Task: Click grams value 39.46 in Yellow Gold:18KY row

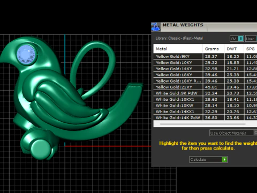Action: [x=214, y=75]
